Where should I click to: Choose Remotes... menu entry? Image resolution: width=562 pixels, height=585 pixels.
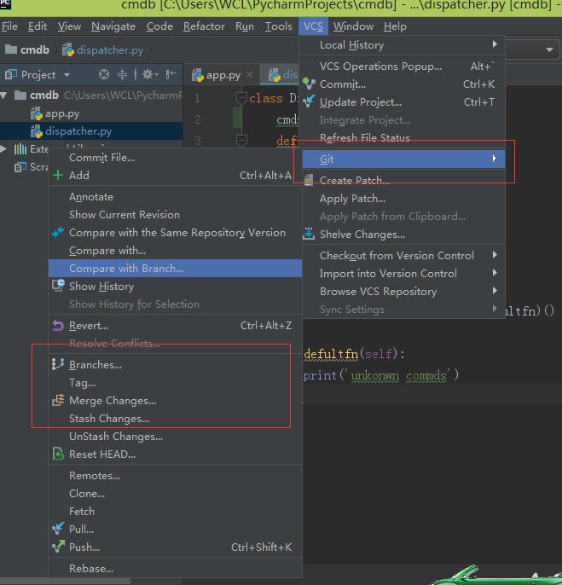[x=175, y=475]
